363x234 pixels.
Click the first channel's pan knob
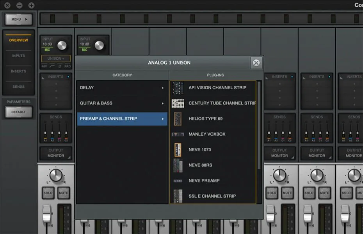[56, 175]
